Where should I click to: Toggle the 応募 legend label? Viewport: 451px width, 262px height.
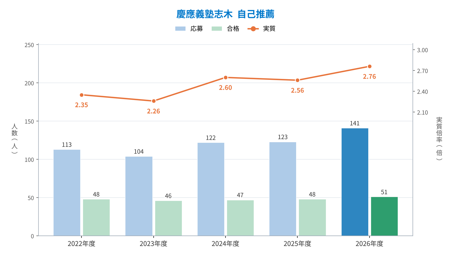click(x=197, y=29)
